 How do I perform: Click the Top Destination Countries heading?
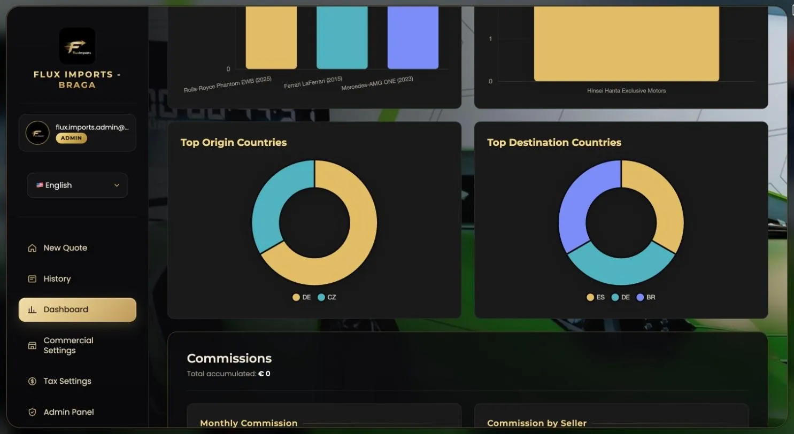coord(554,143)
